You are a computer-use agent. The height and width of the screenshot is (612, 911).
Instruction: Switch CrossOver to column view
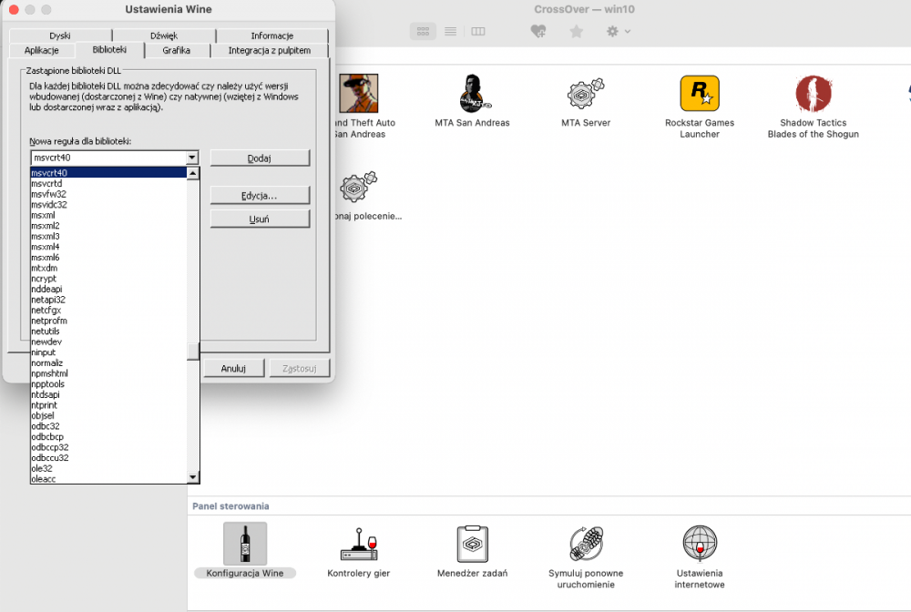pos(477,31)
